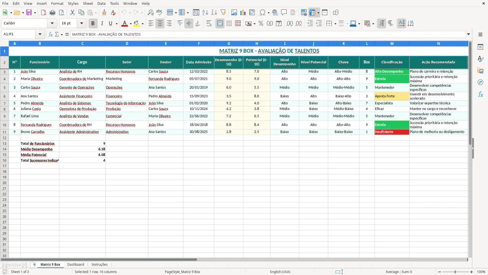Viewport: 488px width, 275px height.
Task: Click the Copy icon
Action: tap(81, 13)
